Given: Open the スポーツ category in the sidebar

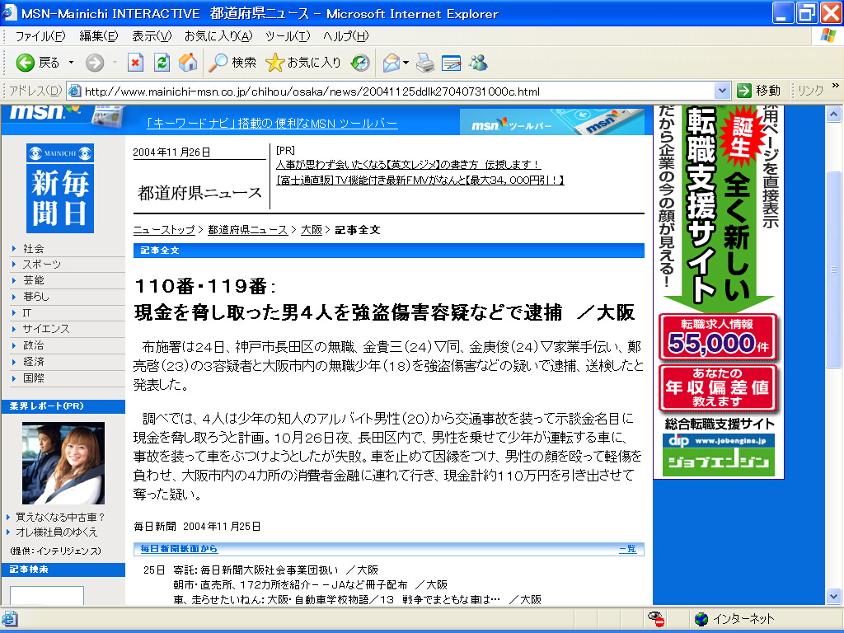Looking at the screenshot, I should click(41, 265).
